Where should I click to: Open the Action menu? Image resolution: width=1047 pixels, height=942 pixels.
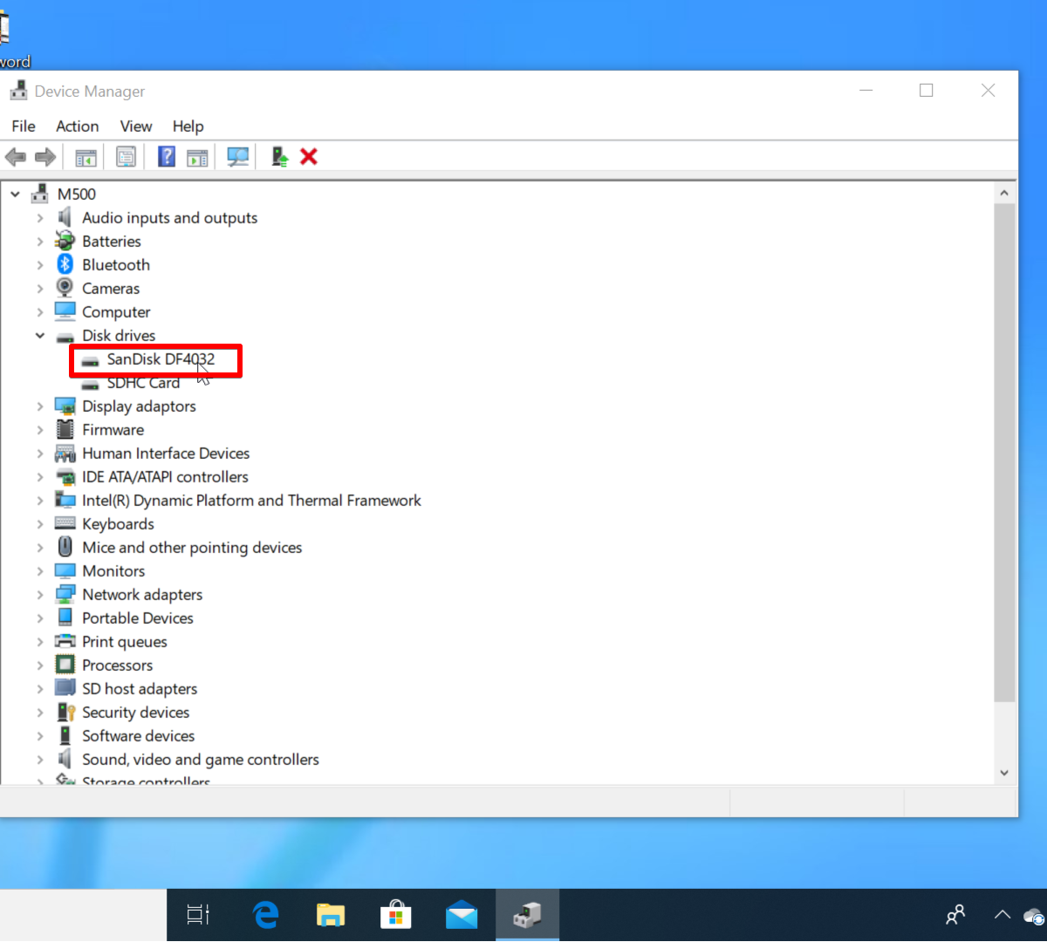(x=78, y=126)
